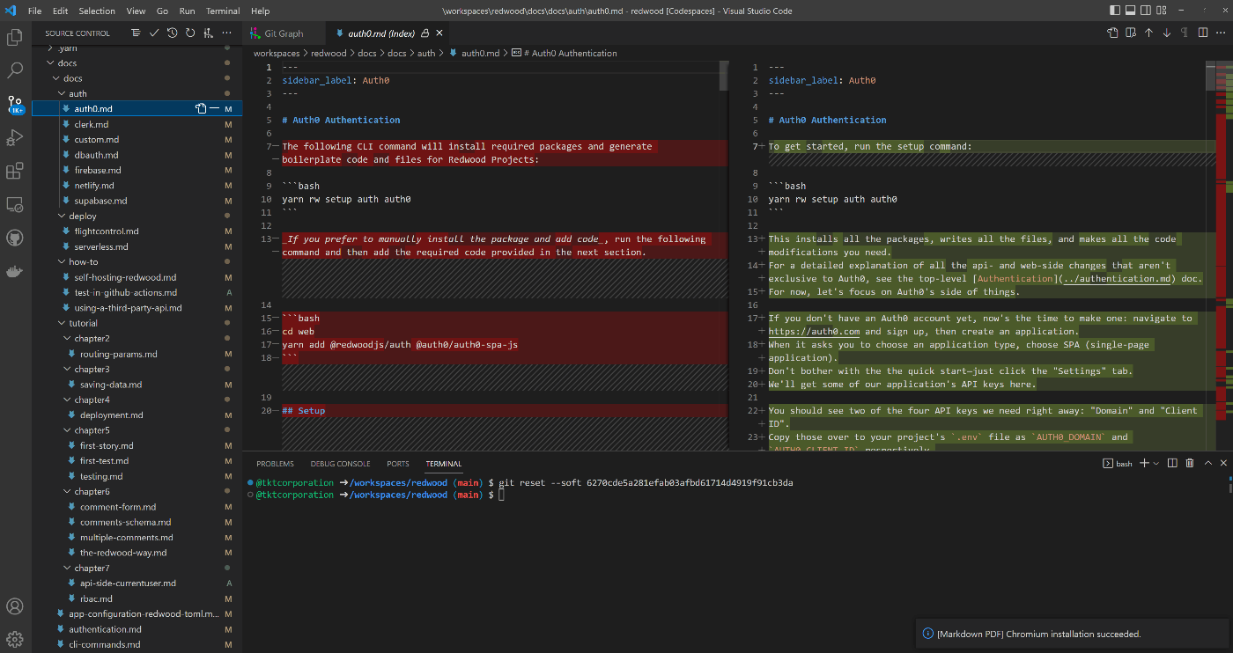1233x653 pixels.
Task: Open the Explorer view in activity bar
Action: point(15,38)
